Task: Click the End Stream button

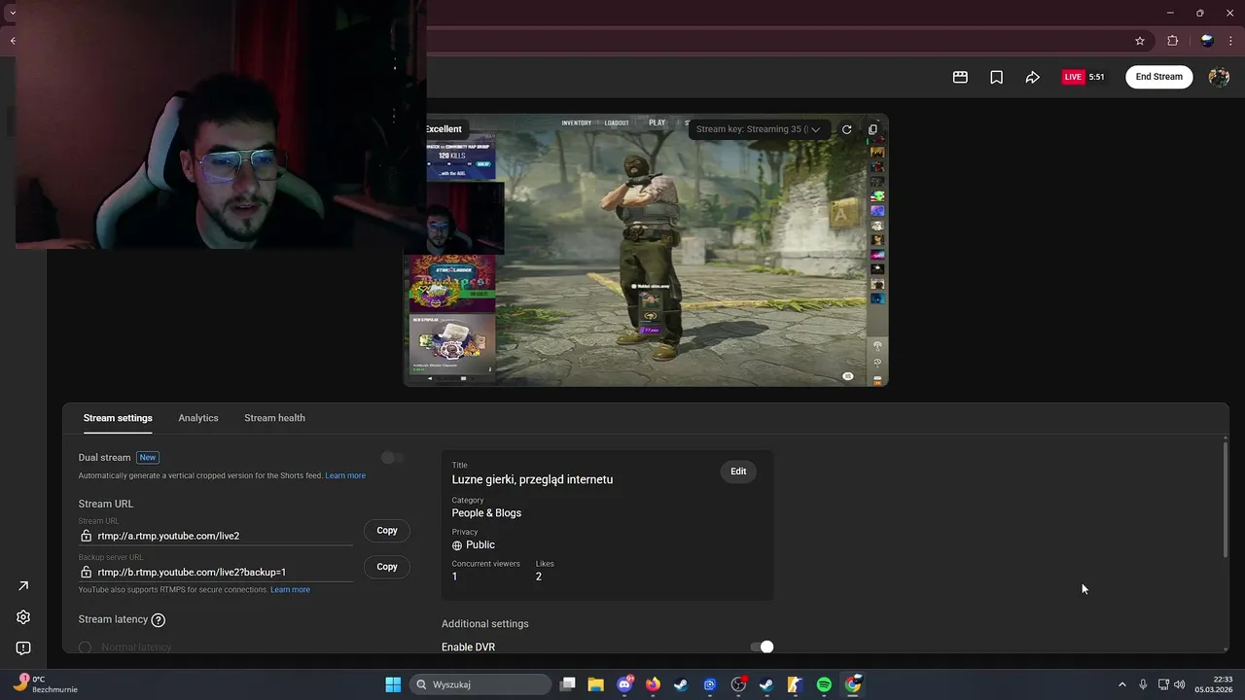Action: click(x=1159, y=77)
